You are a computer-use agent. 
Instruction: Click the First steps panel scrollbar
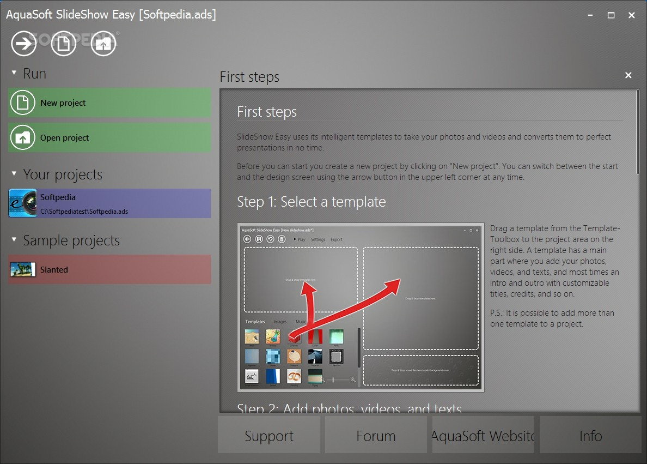click(x=638, y=132)
